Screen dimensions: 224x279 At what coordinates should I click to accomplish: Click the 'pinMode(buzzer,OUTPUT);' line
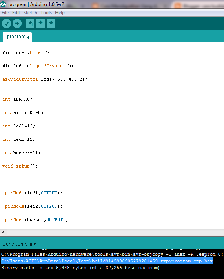coord(36,220)
